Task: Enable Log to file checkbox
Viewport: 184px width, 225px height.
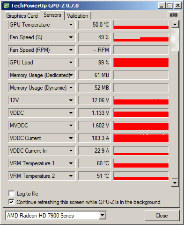Action: tap(11, 194)
